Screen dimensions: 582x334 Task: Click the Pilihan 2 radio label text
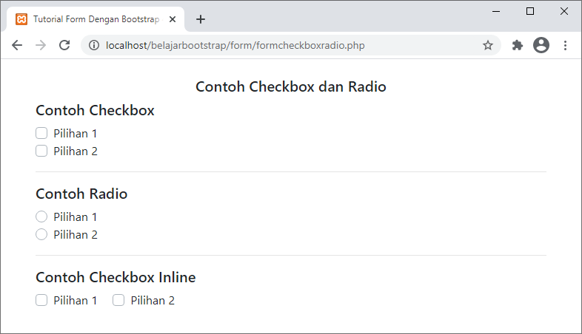pos(76,235)
